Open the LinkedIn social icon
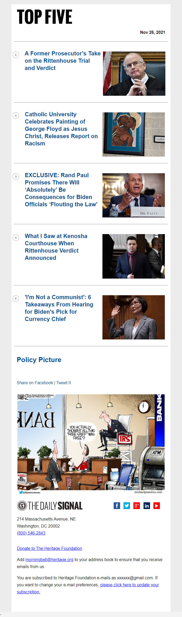 [x=147, y=505]
